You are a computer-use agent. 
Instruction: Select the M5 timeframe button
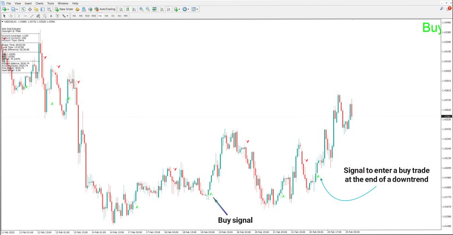tap(81, 16)
